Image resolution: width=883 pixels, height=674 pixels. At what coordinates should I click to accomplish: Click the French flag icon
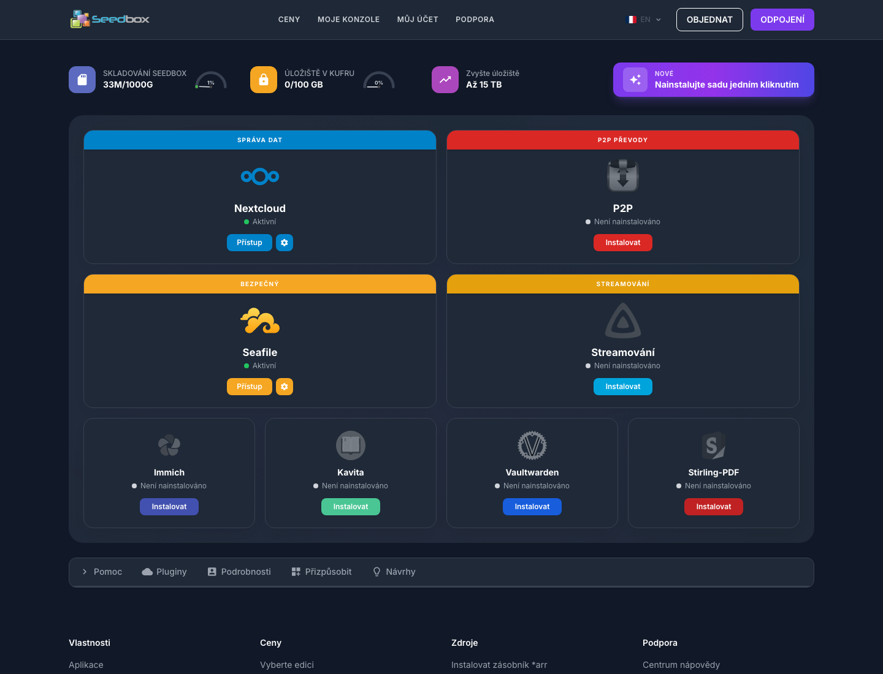pyautogui.click(x=631, y=20)
